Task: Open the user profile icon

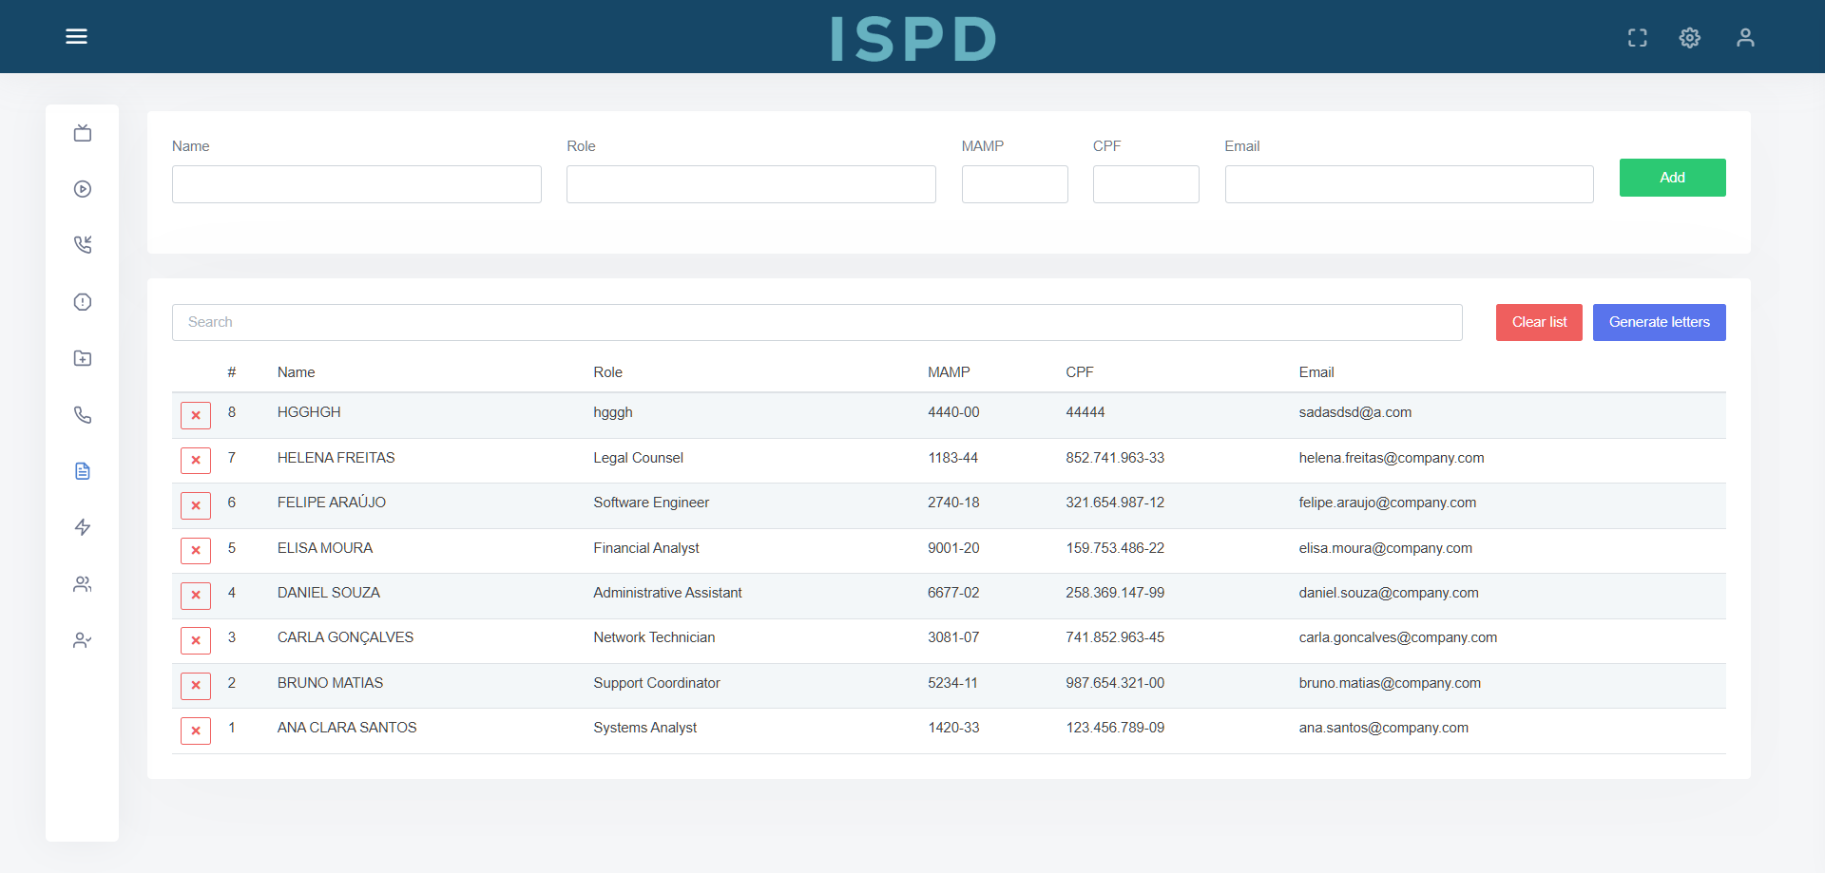Action: pyautogui.click(x=1745, y=38)
